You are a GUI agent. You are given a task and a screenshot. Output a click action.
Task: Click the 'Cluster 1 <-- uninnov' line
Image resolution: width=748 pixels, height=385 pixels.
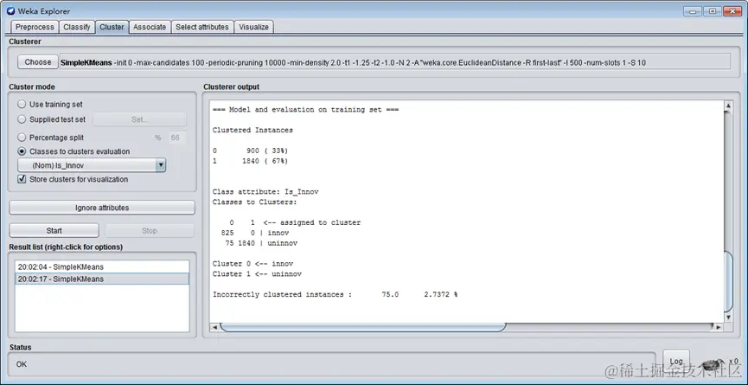pos(257,274)
